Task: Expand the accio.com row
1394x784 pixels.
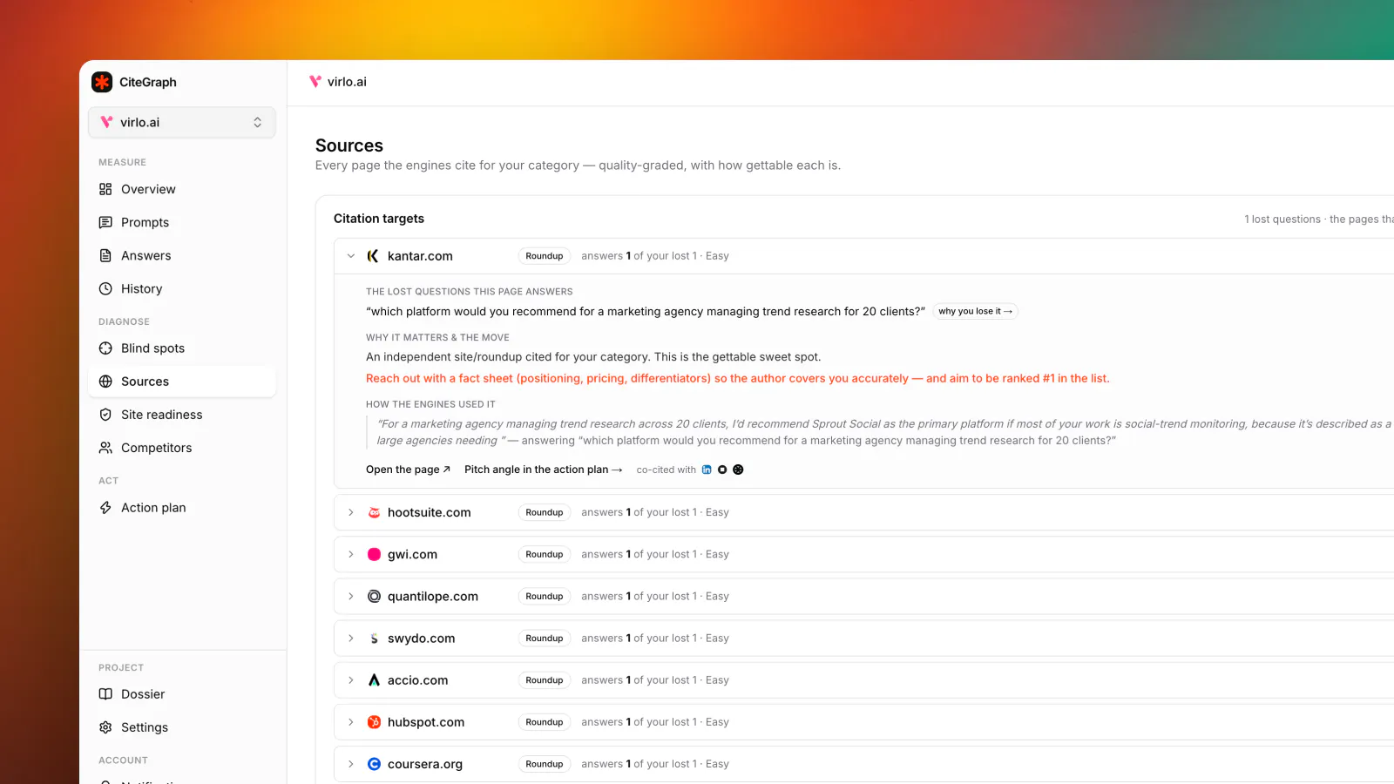Action: (351, 680)
